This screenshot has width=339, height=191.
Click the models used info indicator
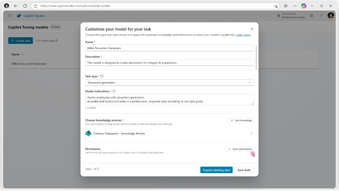pos(57,41)
